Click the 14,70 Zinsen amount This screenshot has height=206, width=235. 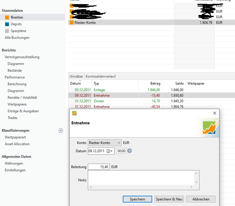click(156, 101)
